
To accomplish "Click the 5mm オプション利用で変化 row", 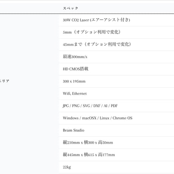I will 117,32.
